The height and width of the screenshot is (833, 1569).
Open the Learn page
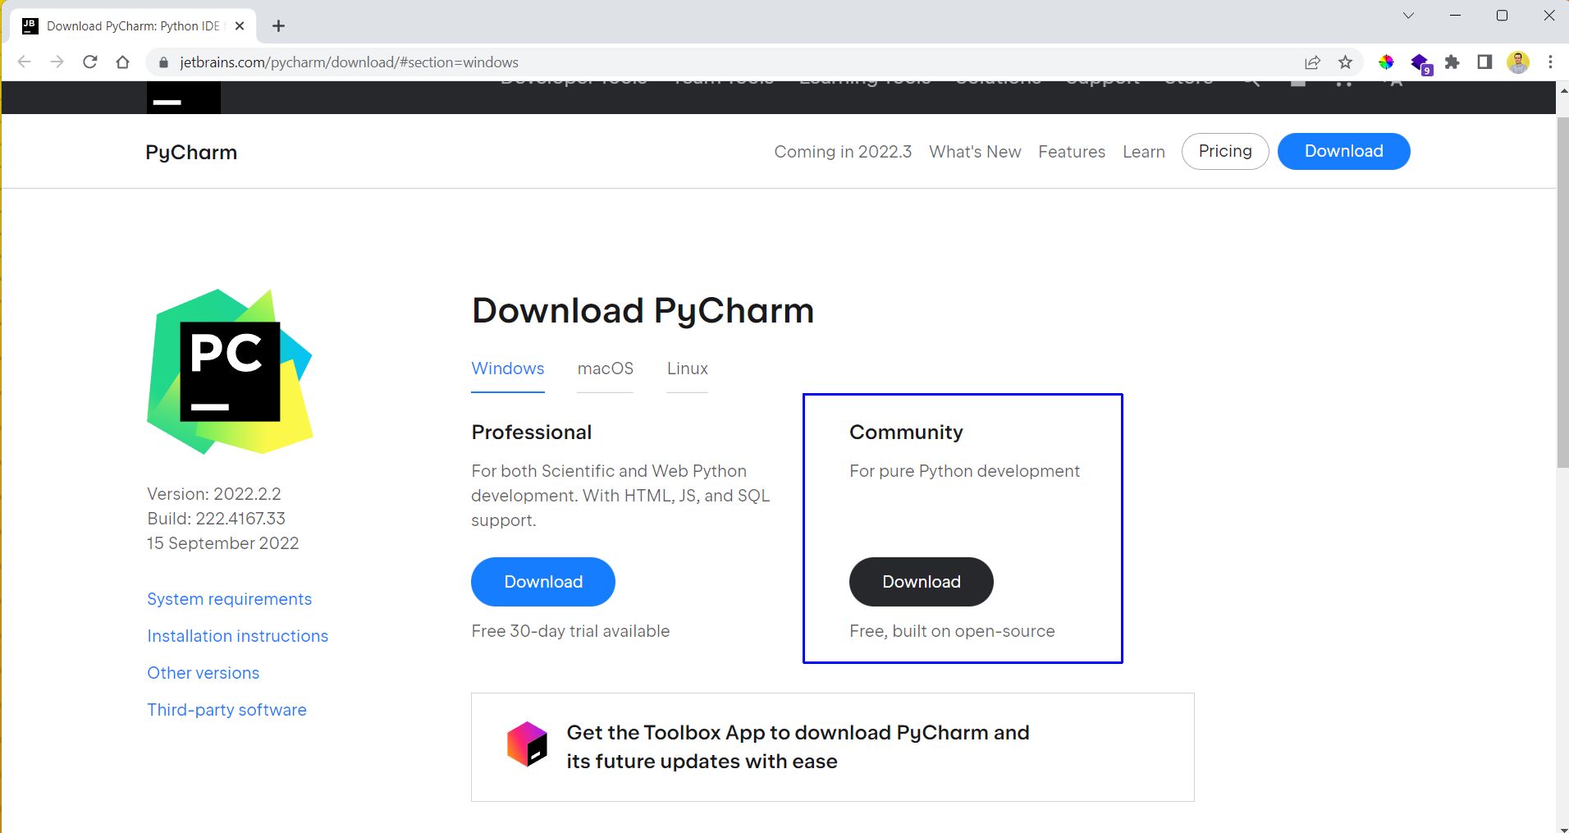[x=1144, y=152]
